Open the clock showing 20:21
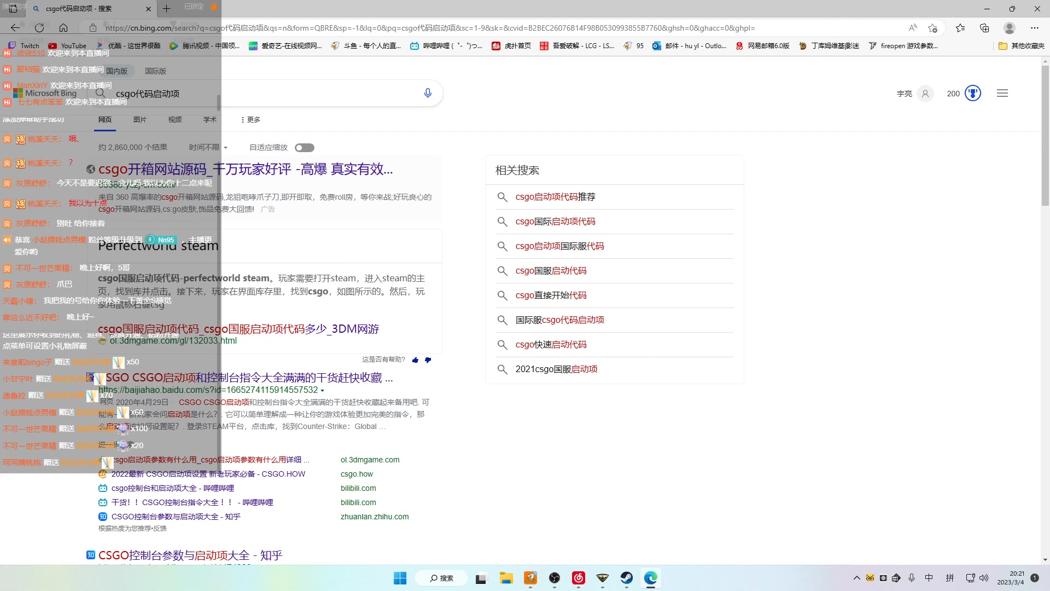 click(1010, 578)
